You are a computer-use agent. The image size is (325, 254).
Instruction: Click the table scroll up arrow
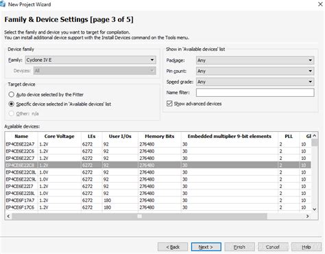(315, 136)
